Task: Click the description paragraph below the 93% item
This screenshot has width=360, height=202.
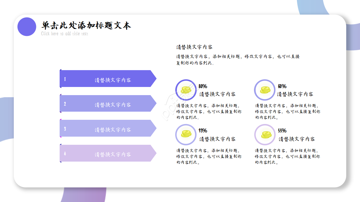Action: [209, 156]
